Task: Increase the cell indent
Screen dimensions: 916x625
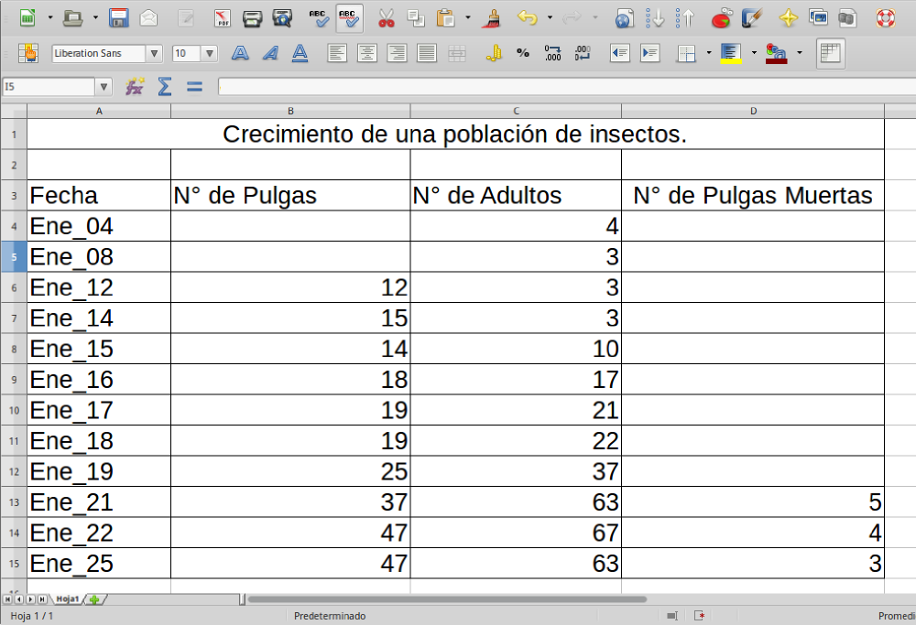Action: [x=649, y=53]
